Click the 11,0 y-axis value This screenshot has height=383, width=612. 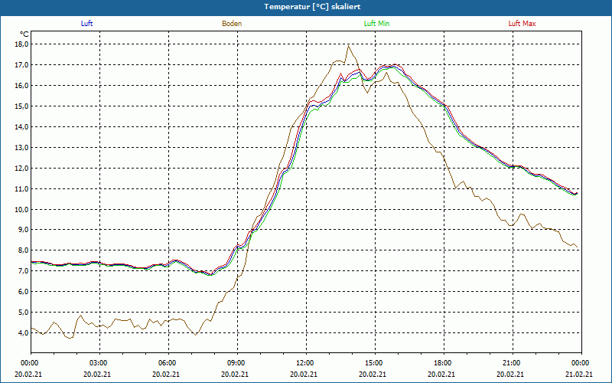click(23, 189)
